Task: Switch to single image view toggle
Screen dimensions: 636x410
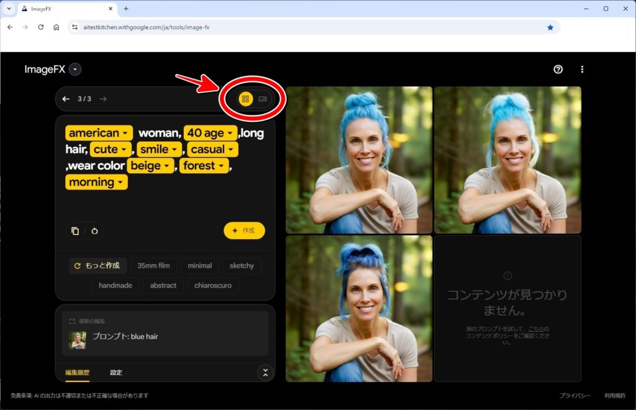Action: point(263,99)
